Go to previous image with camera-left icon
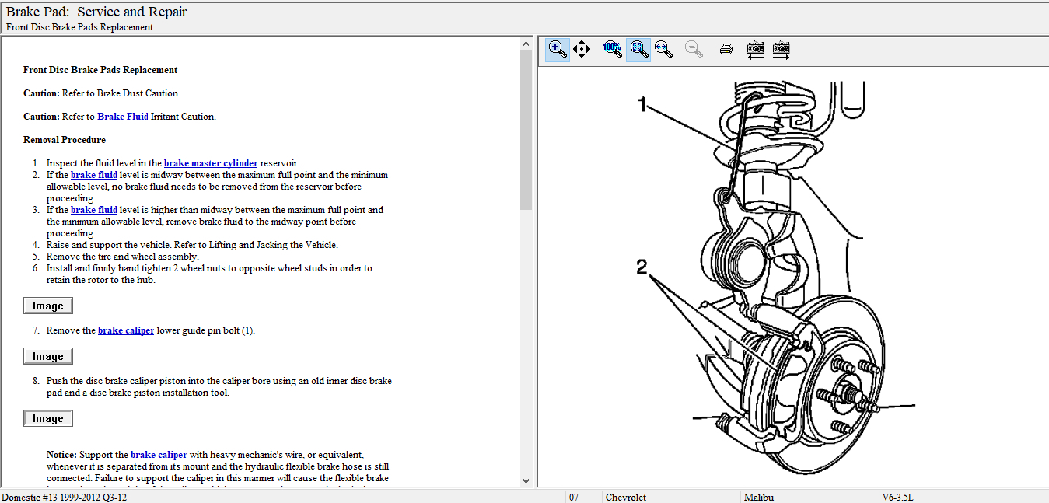The width and height of the screenshot is (1049, 503). 755,49
